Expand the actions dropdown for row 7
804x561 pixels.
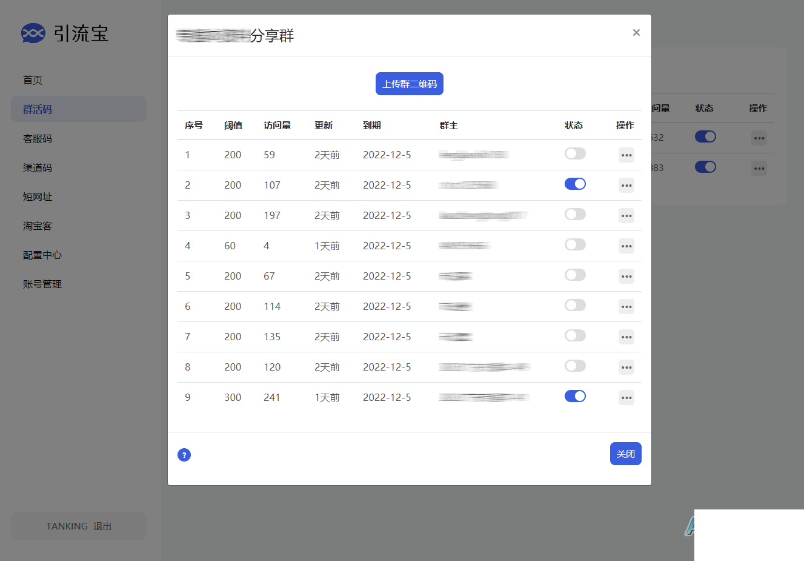(626, 337)
